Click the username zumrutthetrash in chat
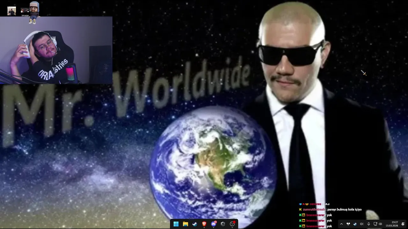The image size is (408, 229). click(x=314, y=210)
